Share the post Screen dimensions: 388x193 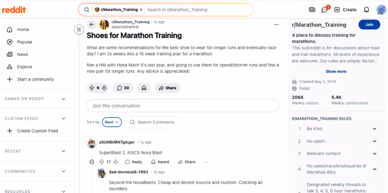click(168, 88)
